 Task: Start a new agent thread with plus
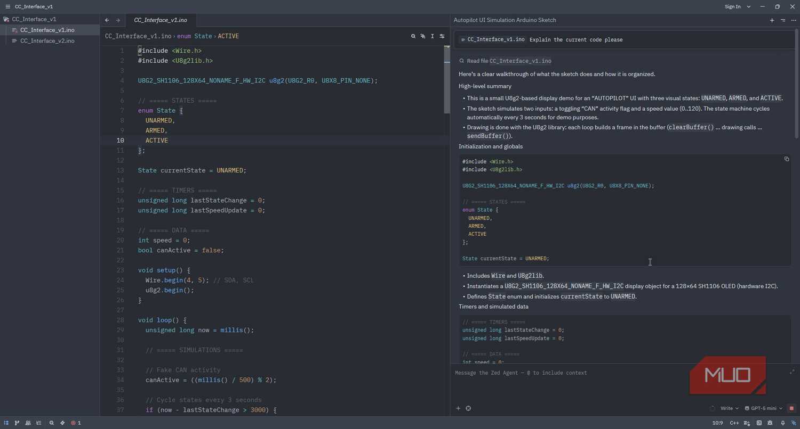[x=772, y=20]
